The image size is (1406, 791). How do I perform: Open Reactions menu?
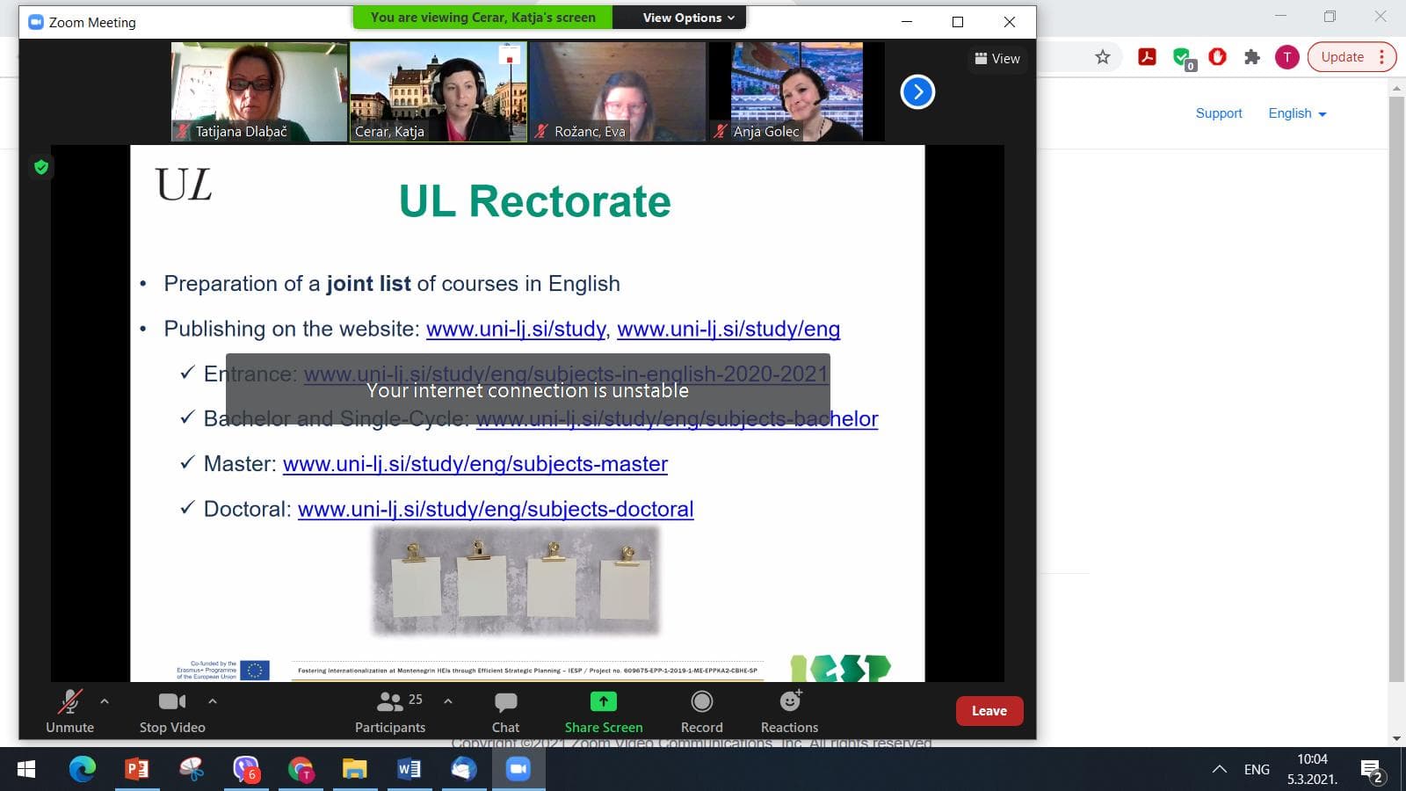point(789,711)
